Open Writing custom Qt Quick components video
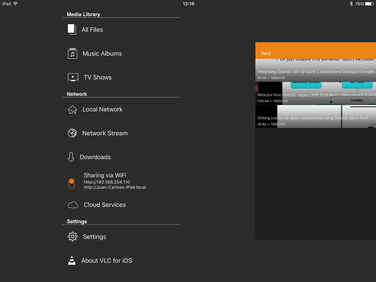 coord(316,116)
